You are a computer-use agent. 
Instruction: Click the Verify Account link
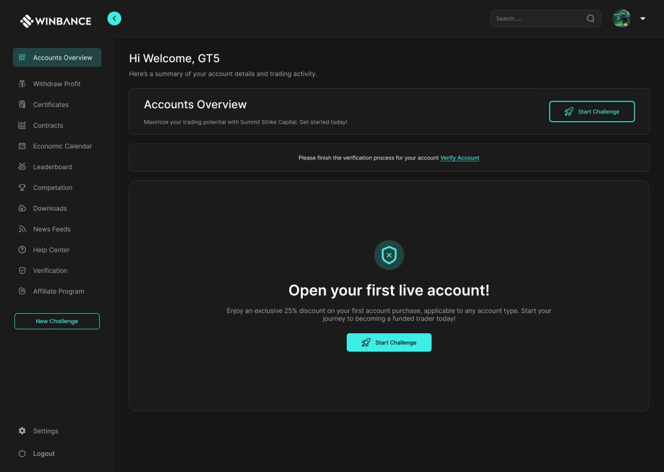(460, 158)
